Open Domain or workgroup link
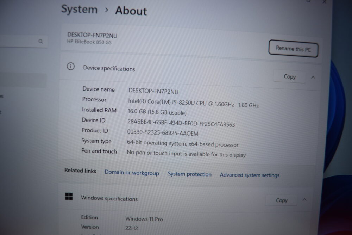Image resolution: width=352 pixels, height=235 pixels. click(x=132, y=173)
